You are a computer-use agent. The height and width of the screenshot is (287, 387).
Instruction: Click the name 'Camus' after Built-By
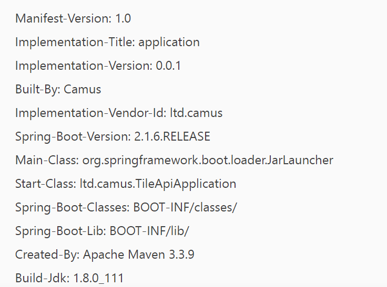coord(83,90)
